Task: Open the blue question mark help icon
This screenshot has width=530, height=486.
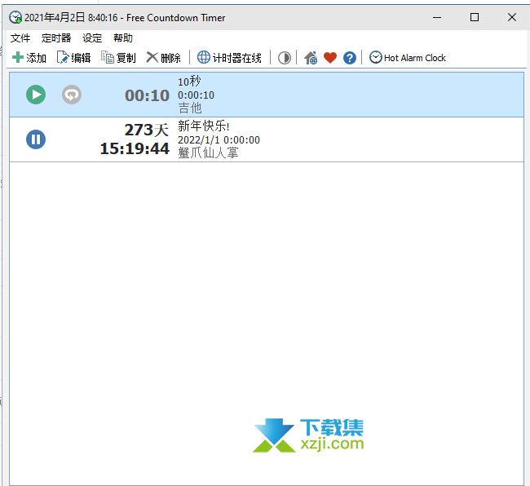Action: click(x=350, y=58)
